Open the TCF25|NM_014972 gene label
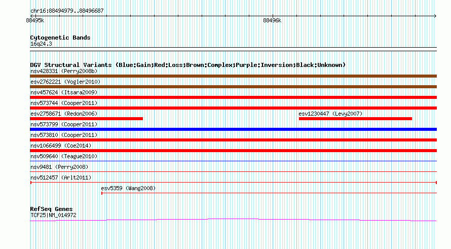The image size is (451, 249). pos(53,215)
